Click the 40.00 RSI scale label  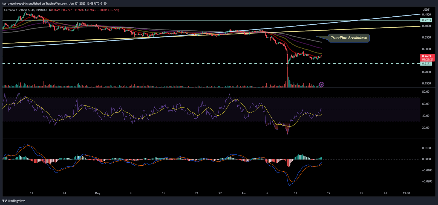tap(426, 116)
